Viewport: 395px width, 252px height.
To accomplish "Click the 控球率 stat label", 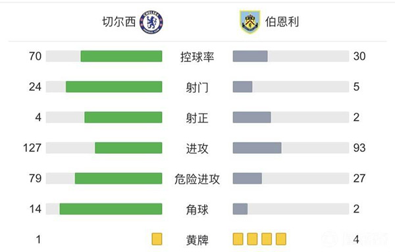I will pyautogui.click(x=197, y=57).
